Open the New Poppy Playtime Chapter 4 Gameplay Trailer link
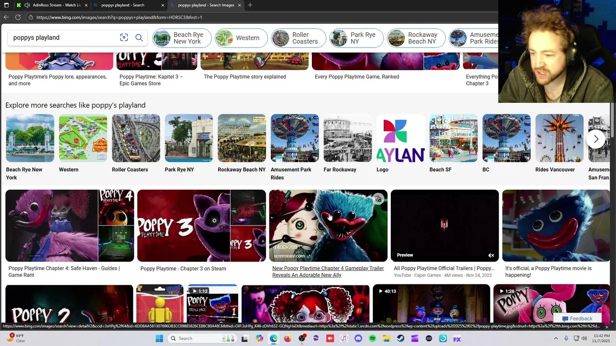 click(328, 272)
